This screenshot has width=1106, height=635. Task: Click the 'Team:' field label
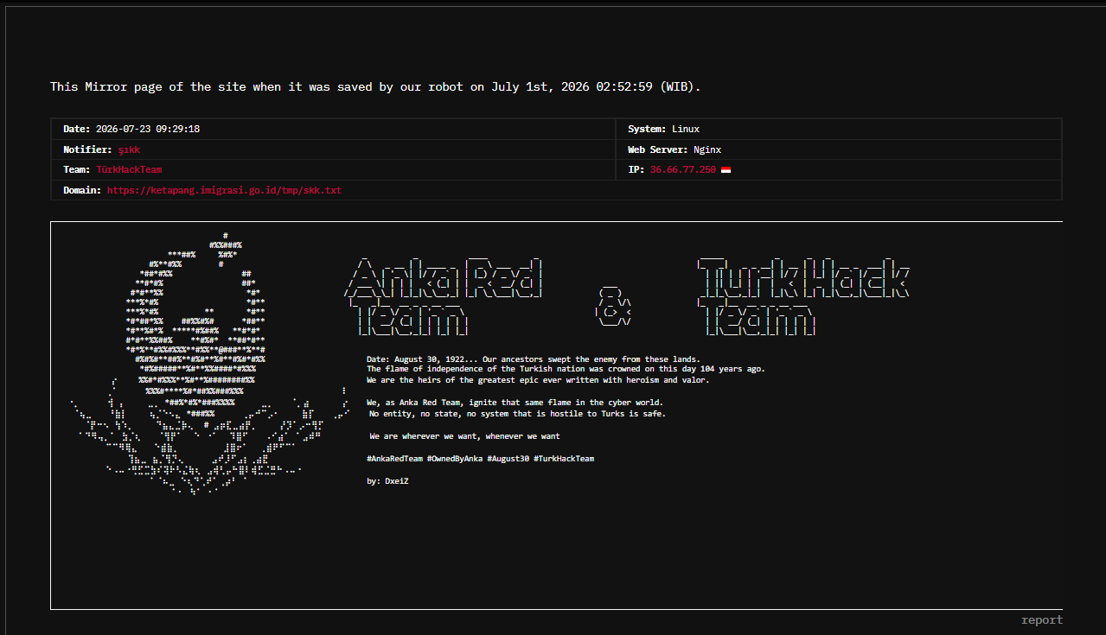(77, 170)
